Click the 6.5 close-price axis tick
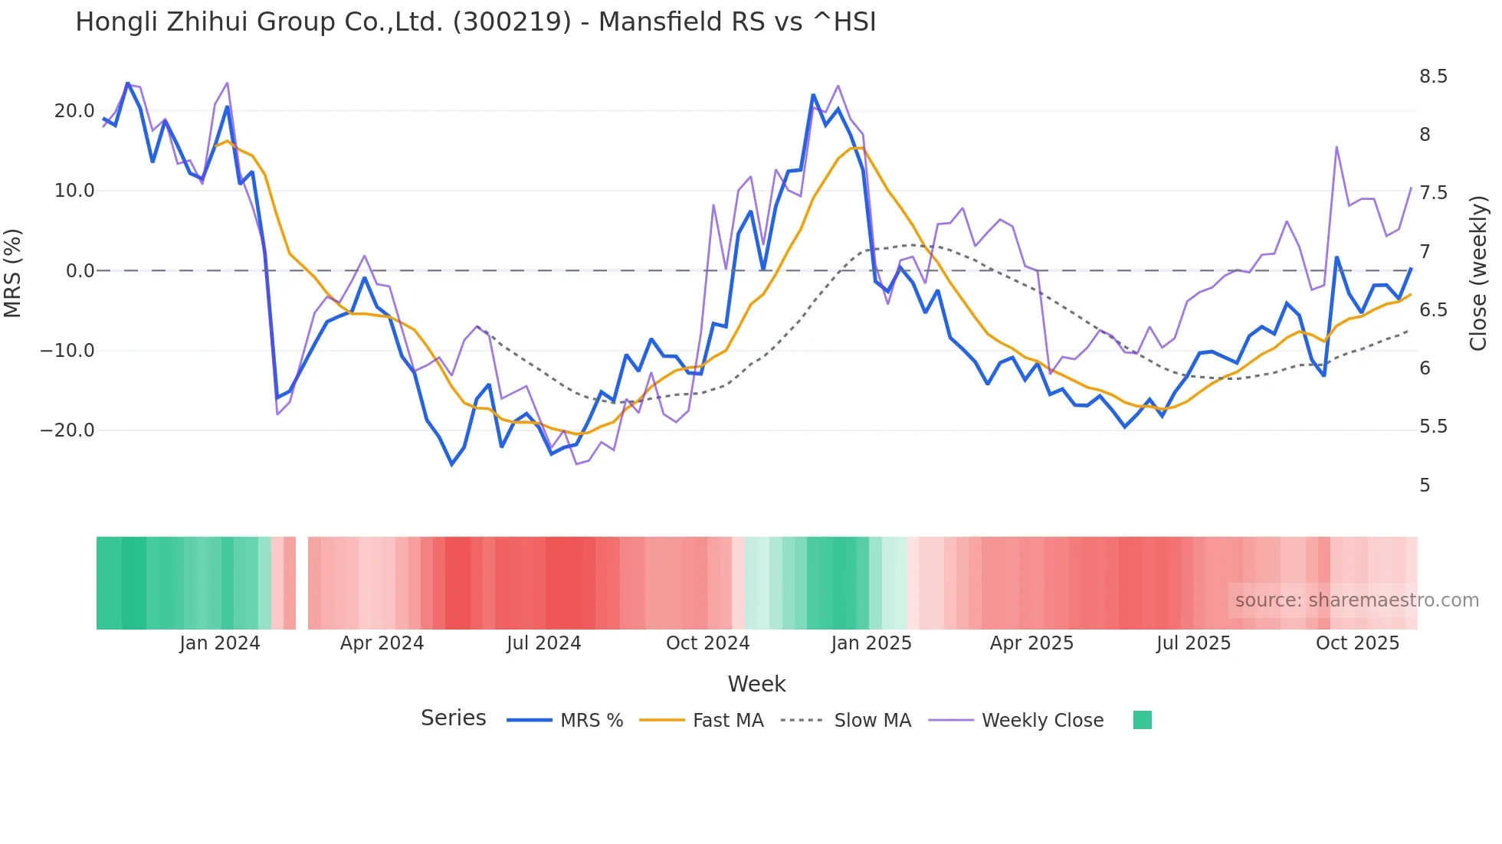 1433,310
